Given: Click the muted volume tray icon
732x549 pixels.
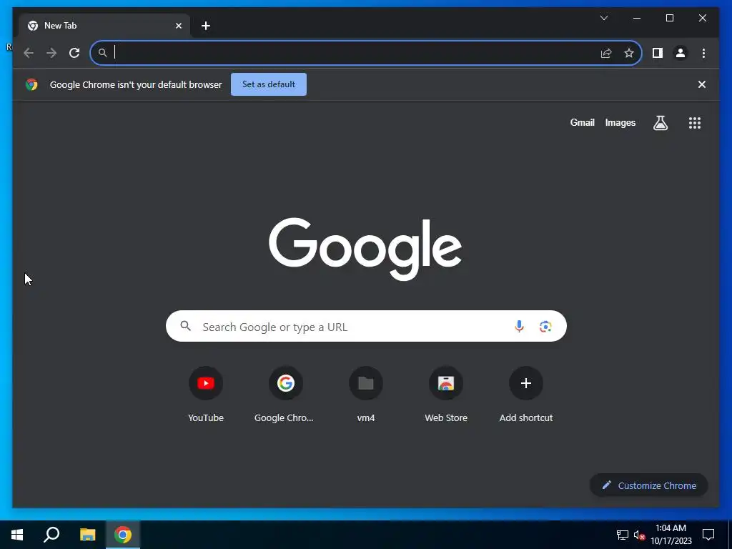Looking at the screenshot, I should coord(639,535).
